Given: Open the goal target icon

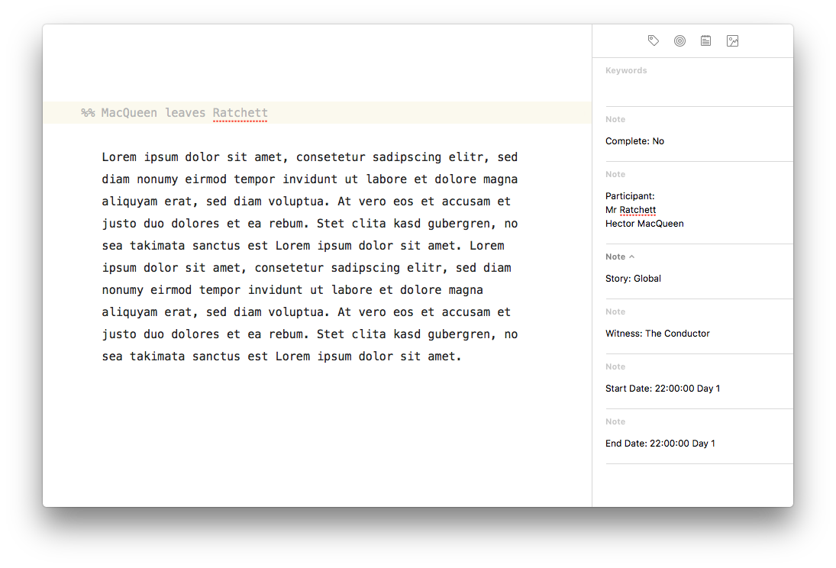Looking at the screenshot, I should click(679, 40).
